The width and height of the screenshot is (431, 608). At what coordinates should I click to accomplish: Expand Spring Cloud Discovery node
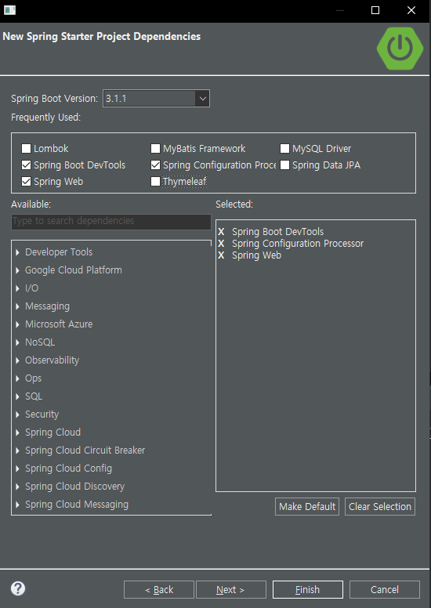(x=17, y=487)
